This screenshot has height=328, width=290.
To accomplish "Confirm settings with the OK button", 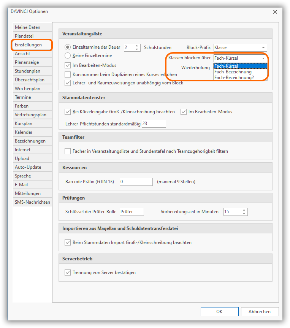I will (x=219, y=312).
